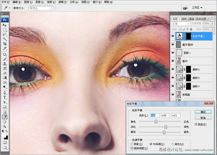The height and width of the screenshot is (155, 217).
Task: Hide the 图层 1 layer
Action: click(173, 53)
